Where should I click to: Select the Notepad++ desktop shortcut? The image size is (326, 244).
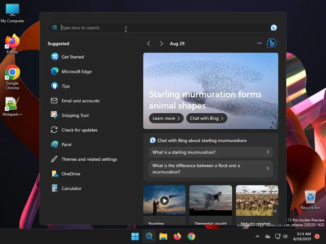[x=12, y=106]
